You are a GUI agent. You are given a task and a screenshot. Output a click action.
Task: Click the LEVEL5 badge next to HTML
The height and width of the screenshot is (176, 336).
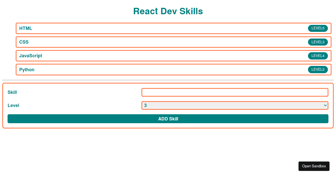tap(318, 28)
